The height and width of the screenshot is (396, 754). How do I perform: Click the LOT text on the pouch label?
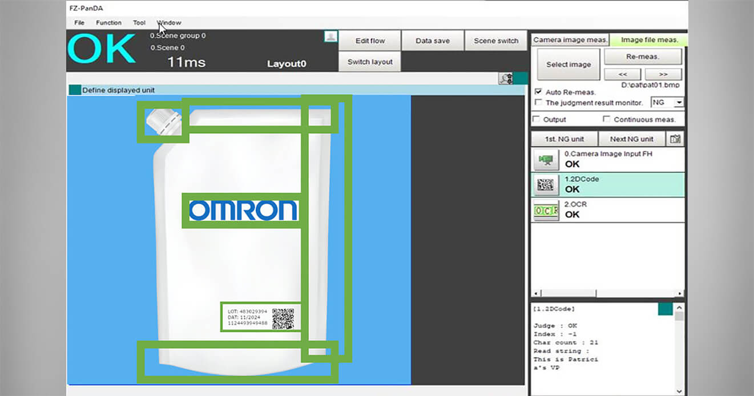pos(247,312)
